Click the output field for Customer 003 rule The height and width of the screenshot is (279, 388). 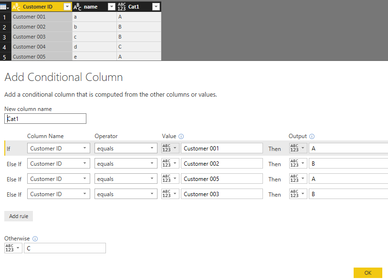click(x=348, y=194)
